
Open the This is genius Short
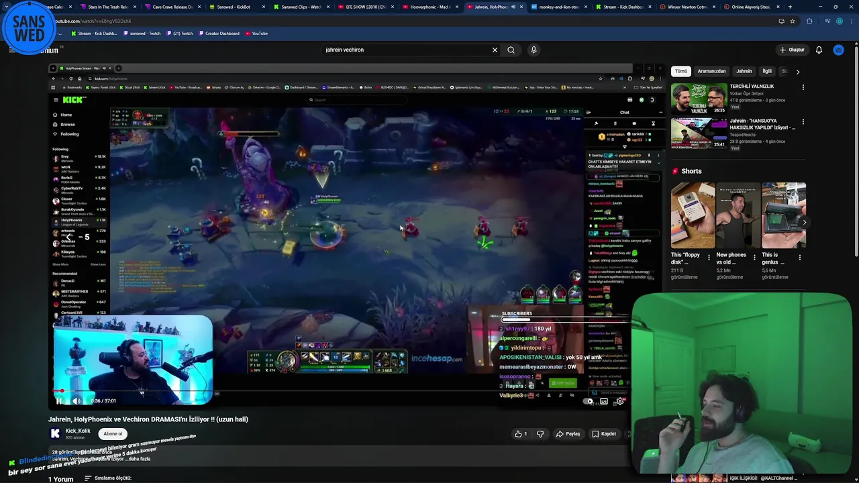[783, 215]
